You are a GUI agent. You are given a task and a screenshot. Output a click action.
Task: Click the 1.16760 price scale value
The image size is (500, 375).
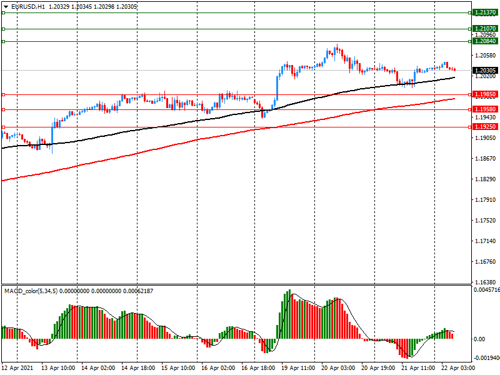coord(486,262)
